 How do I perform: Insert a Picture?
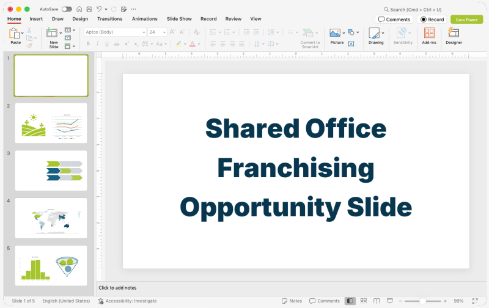tap(337, 37)
